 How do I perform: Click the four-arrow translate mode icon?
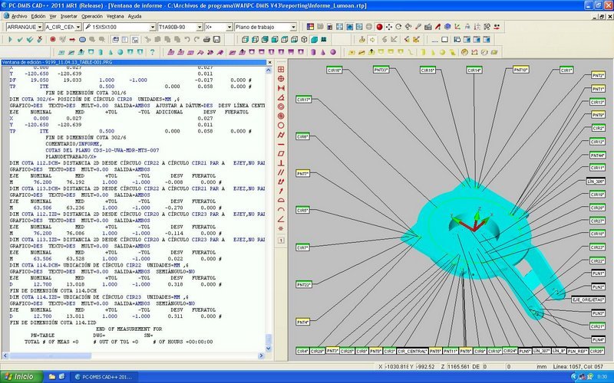click(389, 27)
